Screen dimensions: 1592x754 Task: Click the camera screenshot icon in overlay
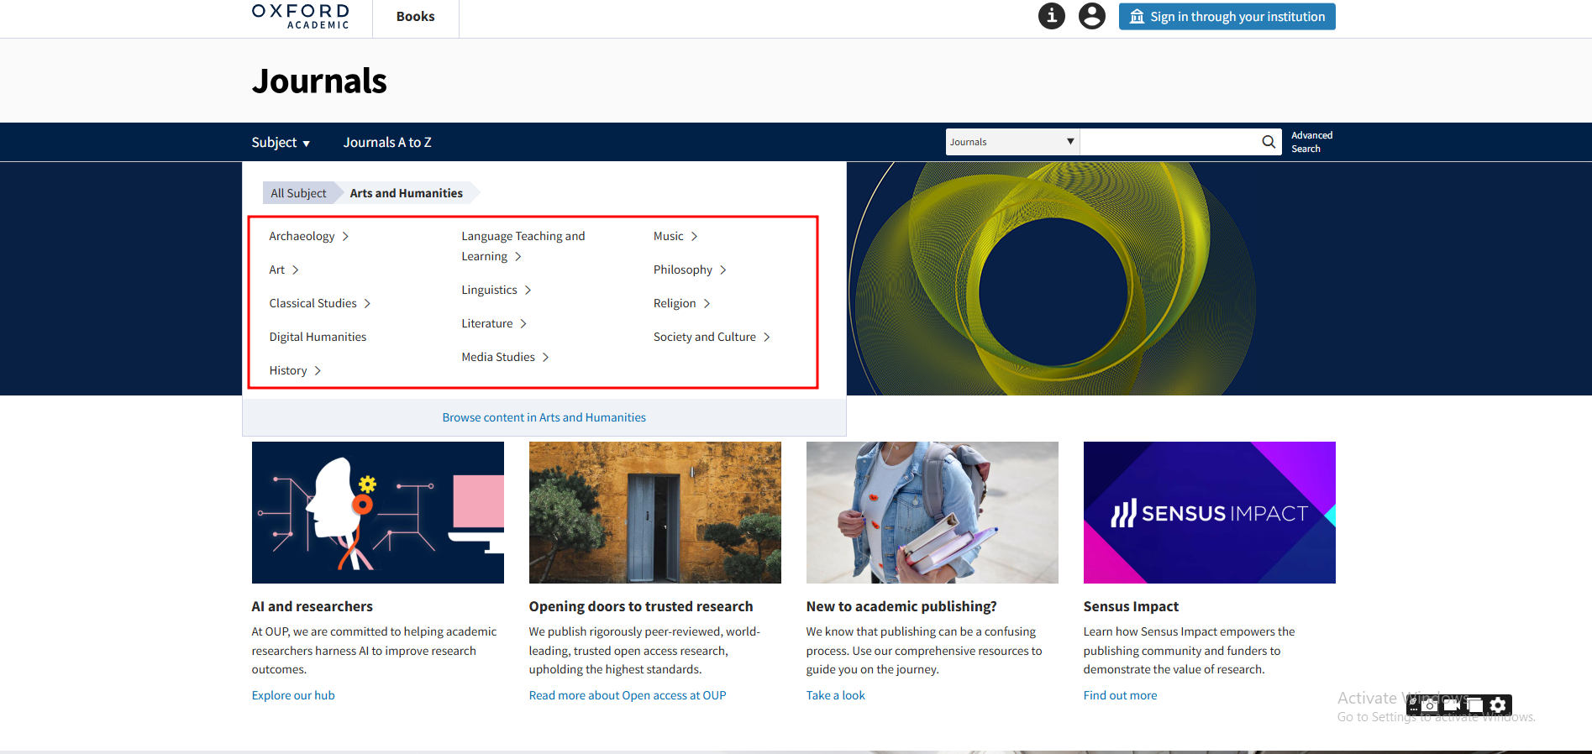[x=1429, y=705]
